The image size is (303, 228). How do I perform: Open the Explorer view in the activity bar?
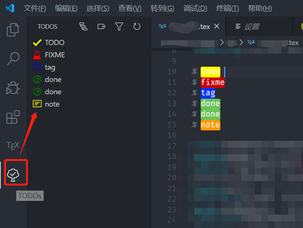coord(13,30)
